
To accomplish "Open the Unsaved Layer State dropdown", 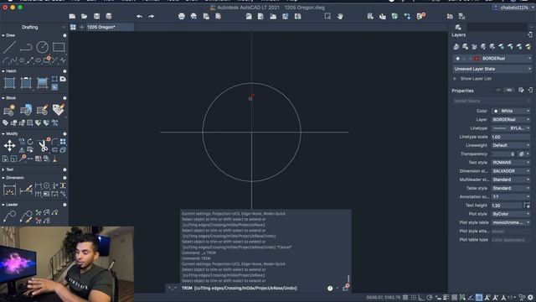I will 492,69.
